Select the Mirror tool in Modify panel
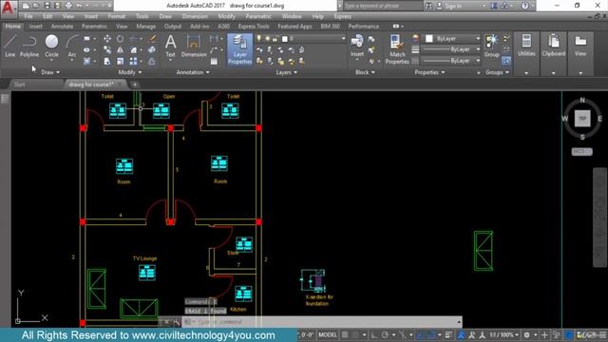Screen dimensions: 608x342 click(x=121, y=49)
